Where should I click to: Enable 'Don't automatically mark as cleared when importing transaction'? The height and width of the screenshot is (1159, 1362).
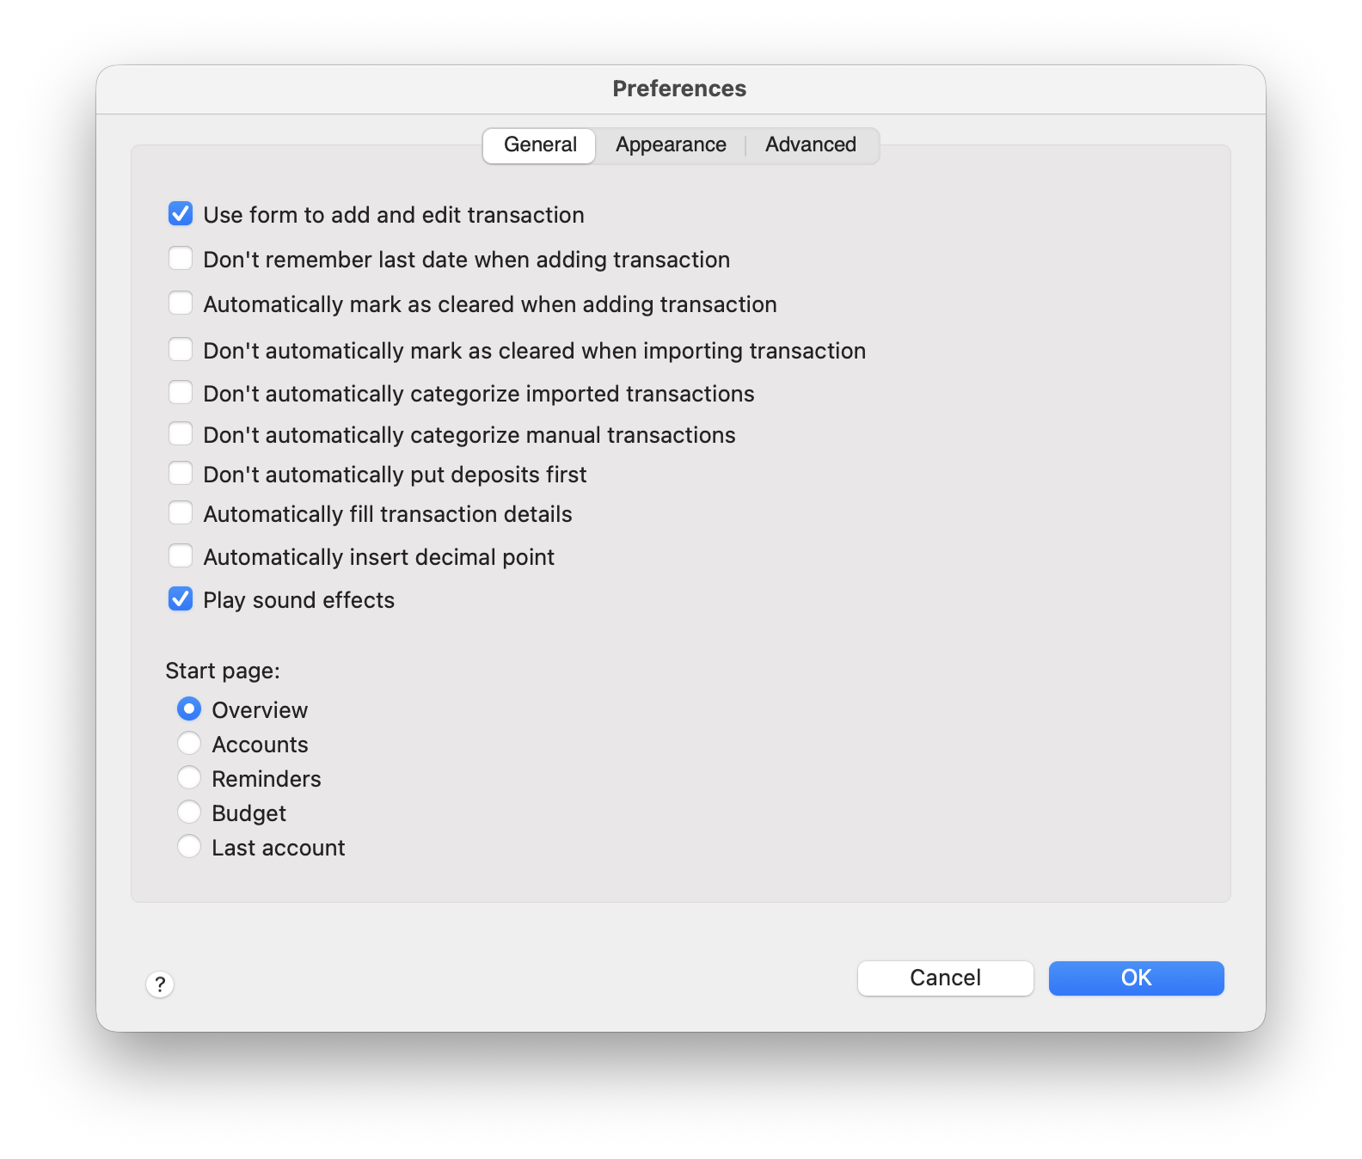[x=181, y=349]
